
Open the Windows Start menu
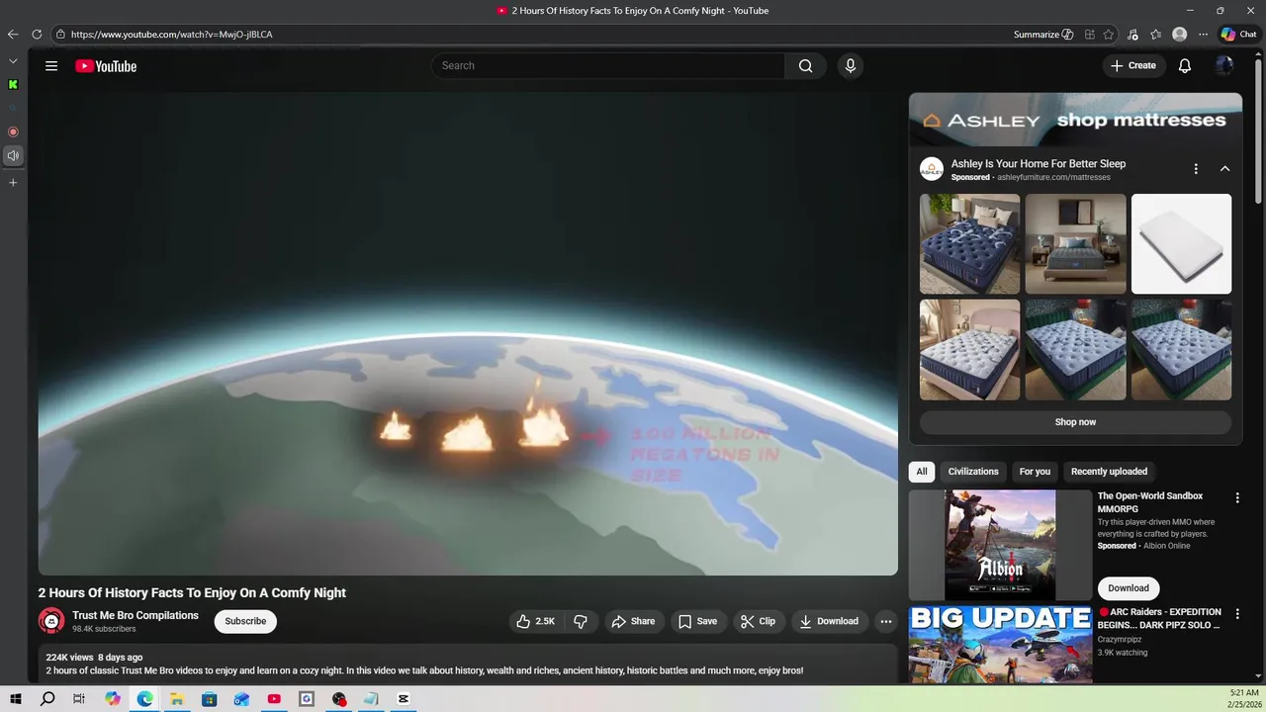(x=16, y=699)
